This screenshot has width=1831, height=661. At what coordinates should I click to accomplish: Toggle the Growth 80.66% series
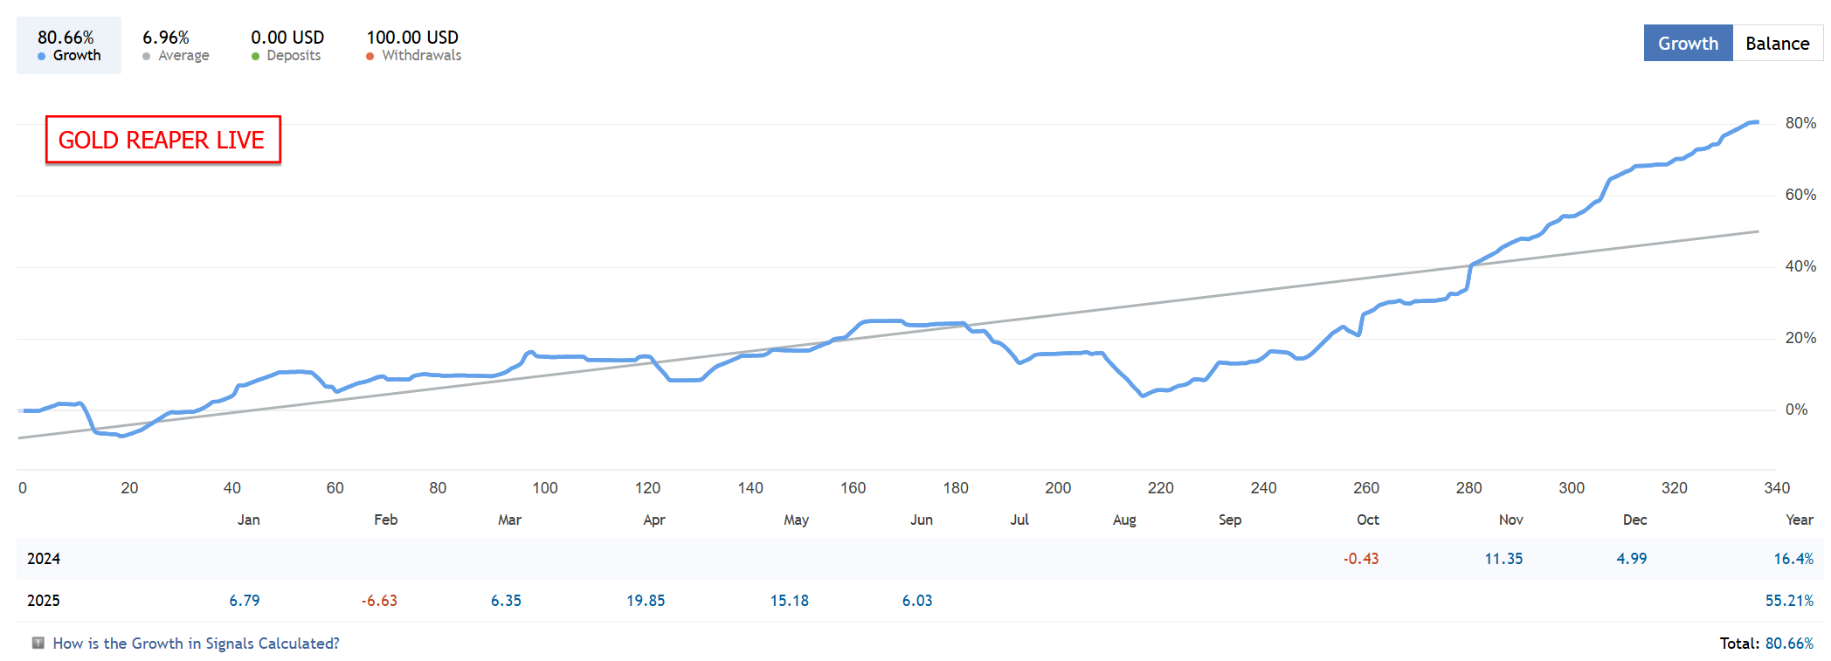(69, 45)
